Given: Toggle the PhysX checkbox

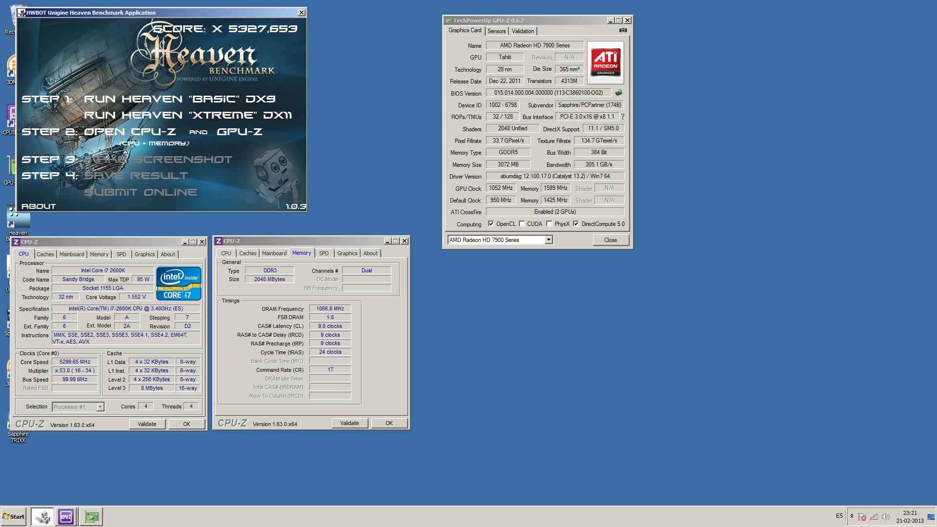Looking at the screenshot, I should tap(549, 224).
